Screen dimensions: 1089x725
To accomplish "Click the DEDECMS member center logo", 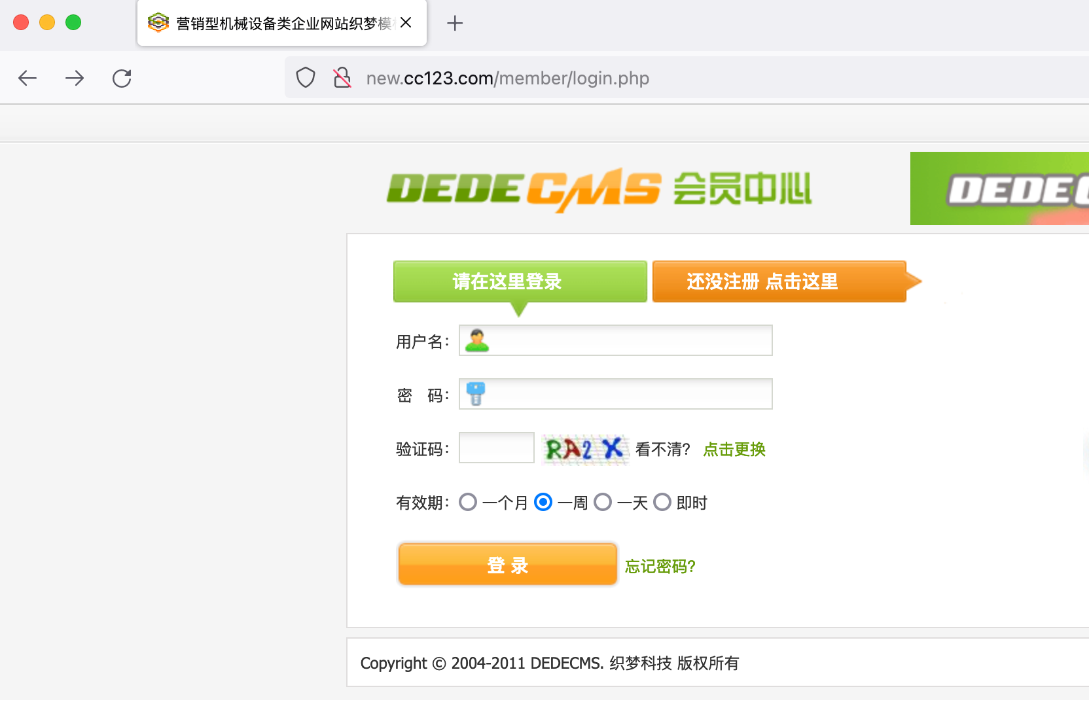I will pyautogui.click(x=599, y=190).
